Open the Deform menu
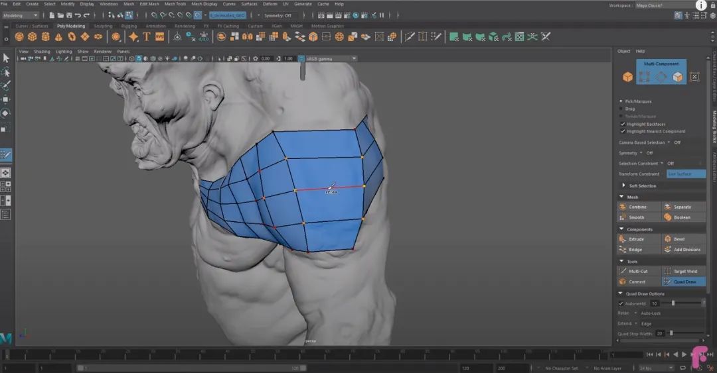 point(270,4)
